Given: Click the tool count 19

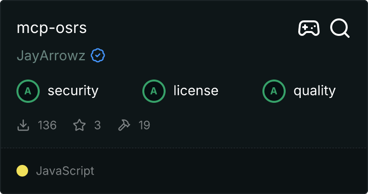Looking at the screenshot, I should 144,126.
